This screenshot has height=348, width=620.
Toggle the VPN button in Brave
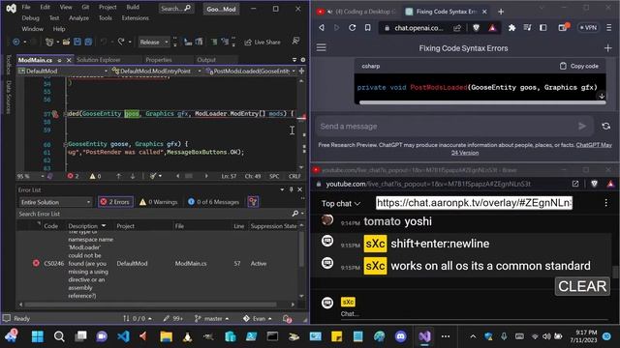(x=588, y=28)
